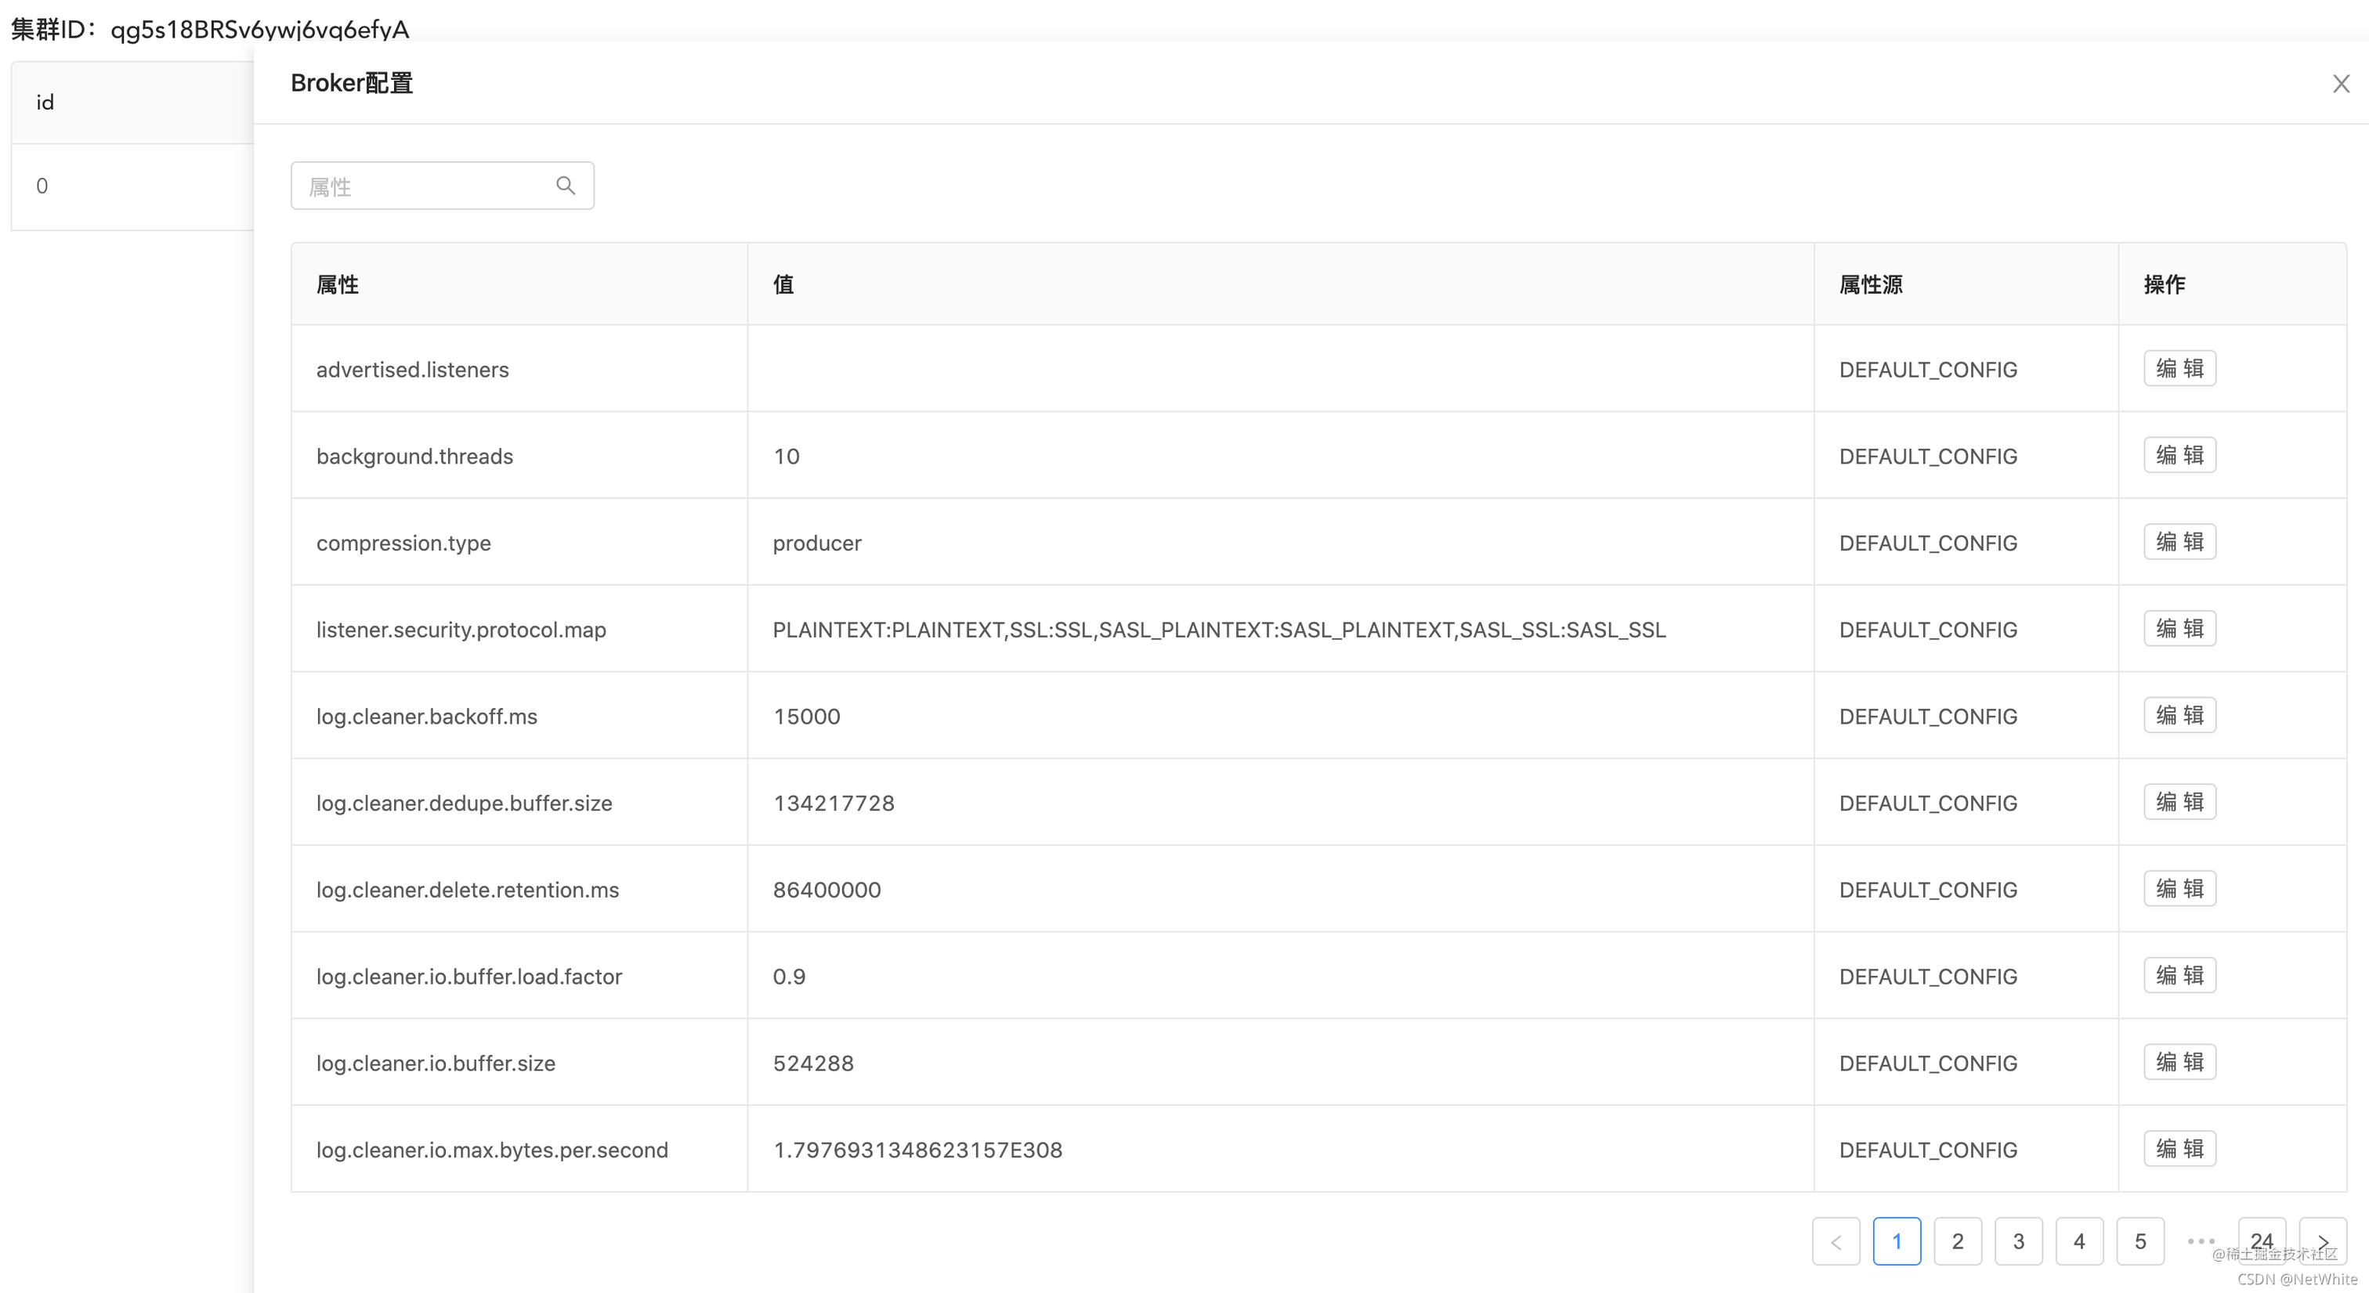Edit the log.cleaner.io.max.bytes.per.second property

[2179, 1149]
